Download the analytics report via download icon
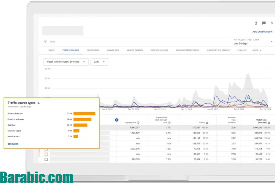The width and height of the screenshot is (275, 183). click(256, 23)
